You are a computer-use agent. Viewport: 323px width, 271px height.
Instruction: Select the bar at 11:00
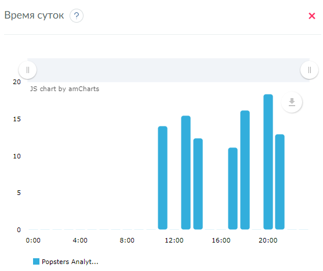click(x=162, y=178)
